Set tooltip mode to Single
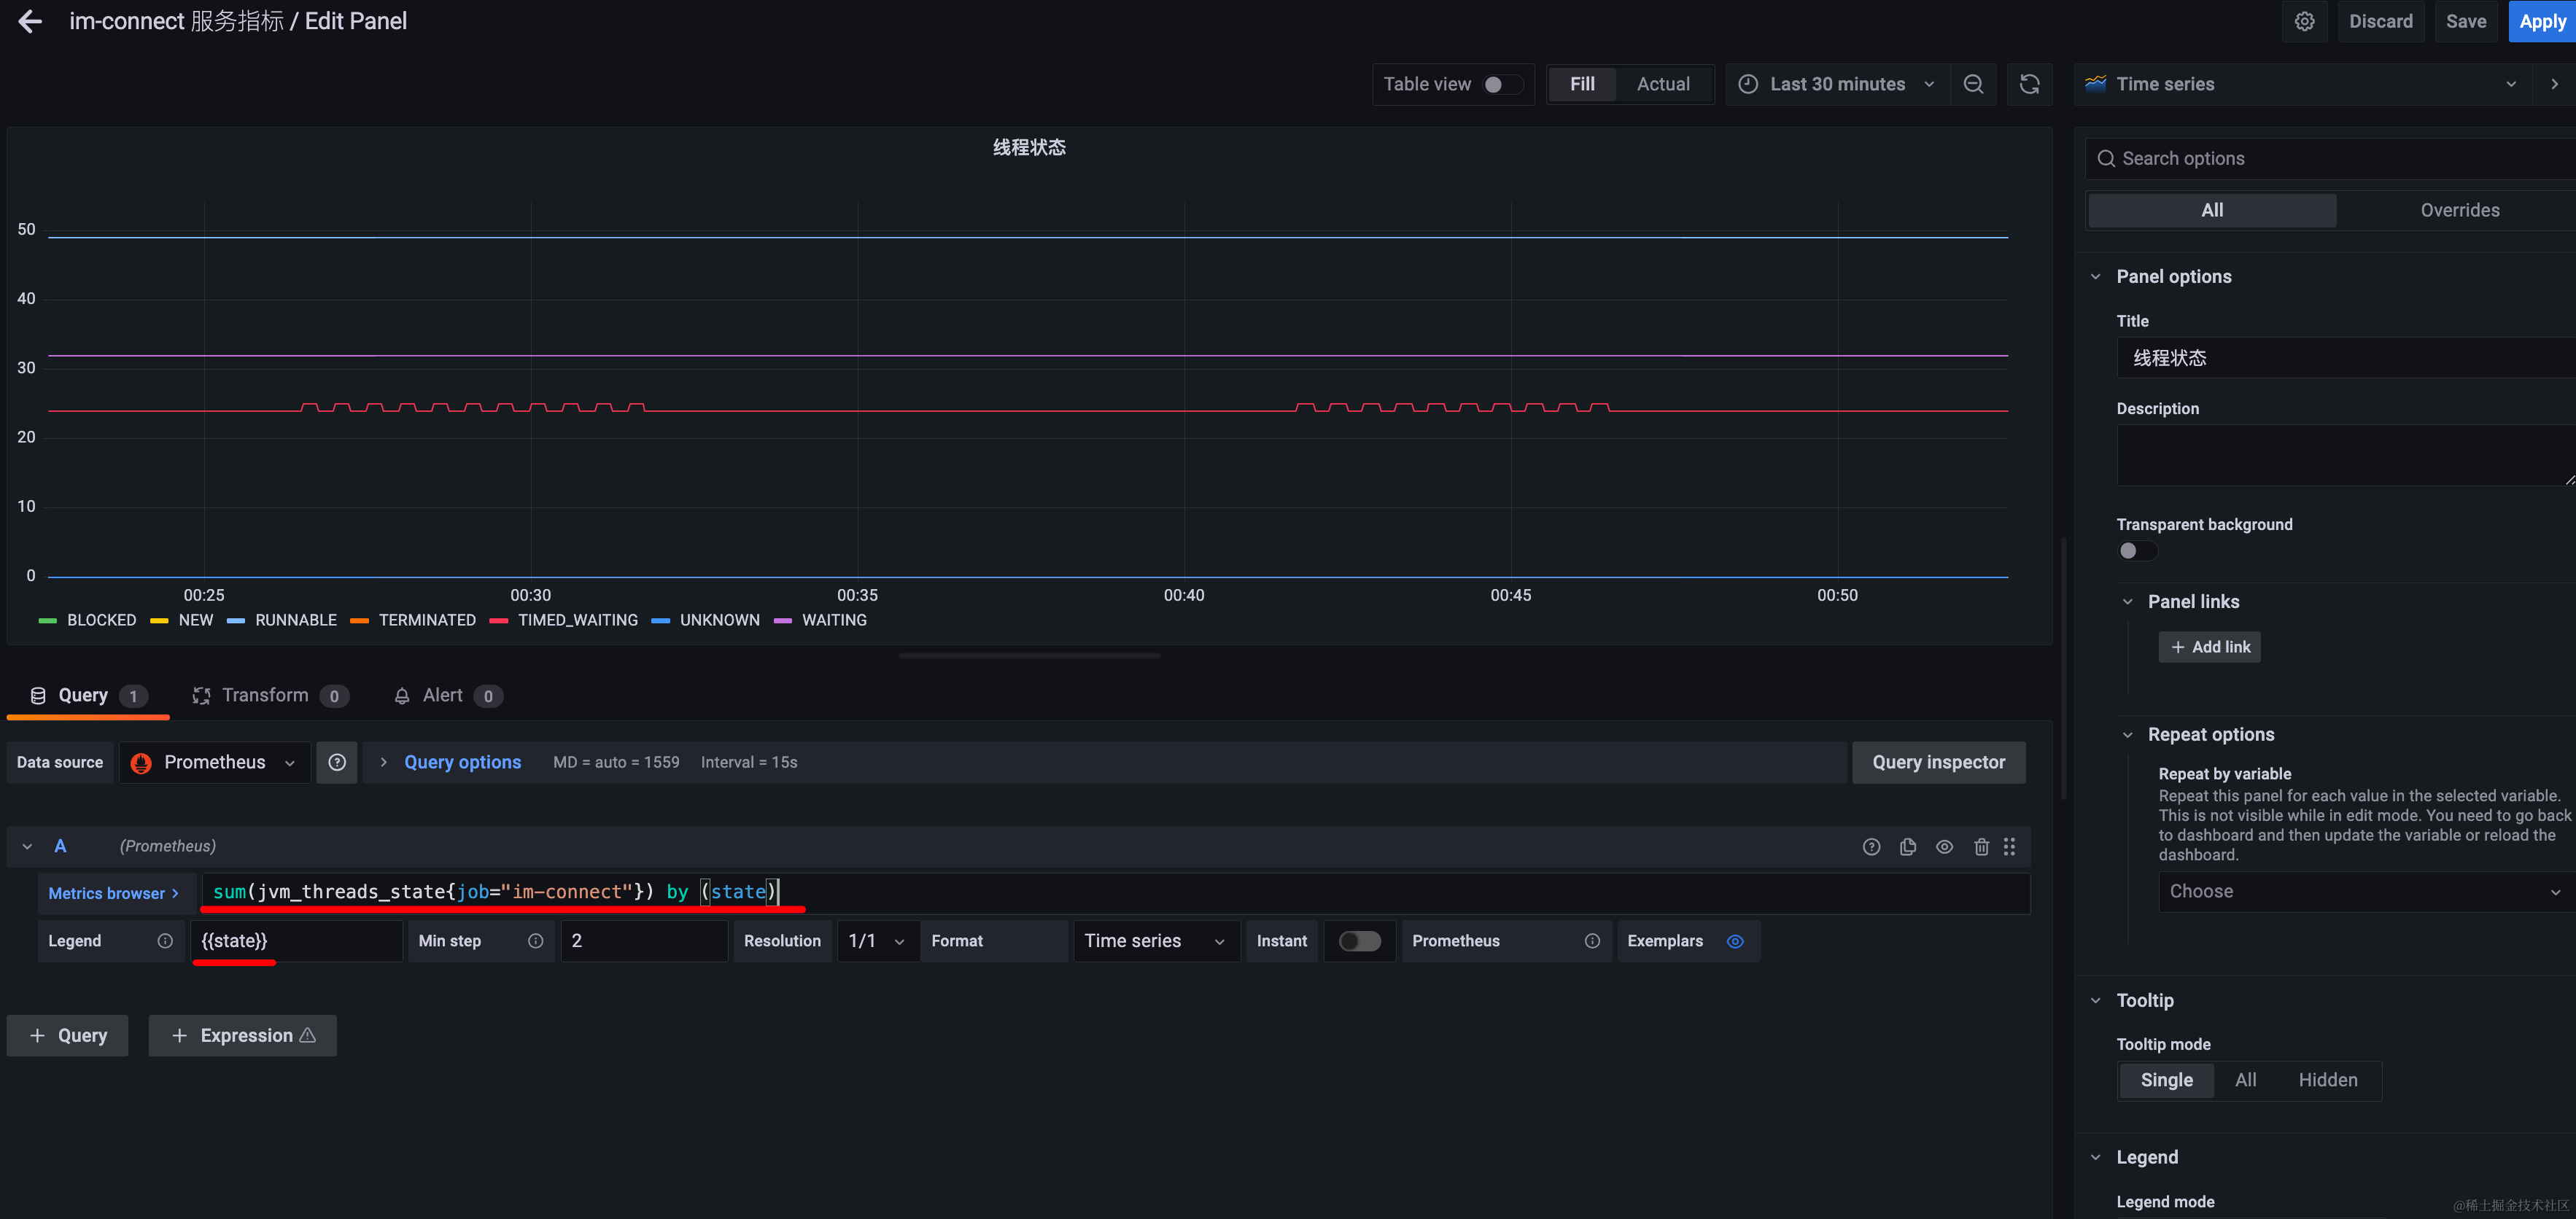2576x1219 pixels. pos(2166,1080)
